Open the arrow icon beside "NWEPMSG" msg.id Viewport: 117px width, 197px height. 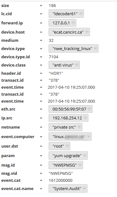click(x=80, y=165)
